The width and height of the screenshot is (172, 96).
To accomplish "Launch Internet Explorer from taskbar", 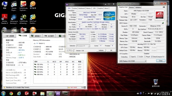I will (19, 93).
